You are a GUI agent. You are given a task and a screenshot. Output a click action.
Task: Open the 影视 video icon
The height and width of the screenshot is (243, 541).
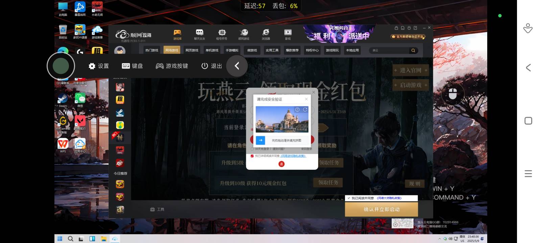(x=288, y=34)
